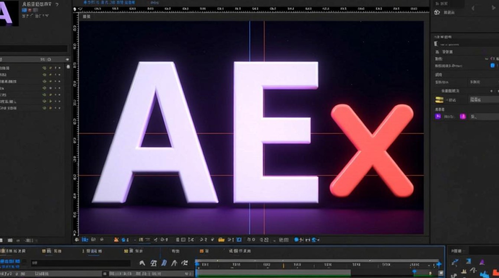
Task: Click the blue square swatch in the right panel
Action: [493, 66]
